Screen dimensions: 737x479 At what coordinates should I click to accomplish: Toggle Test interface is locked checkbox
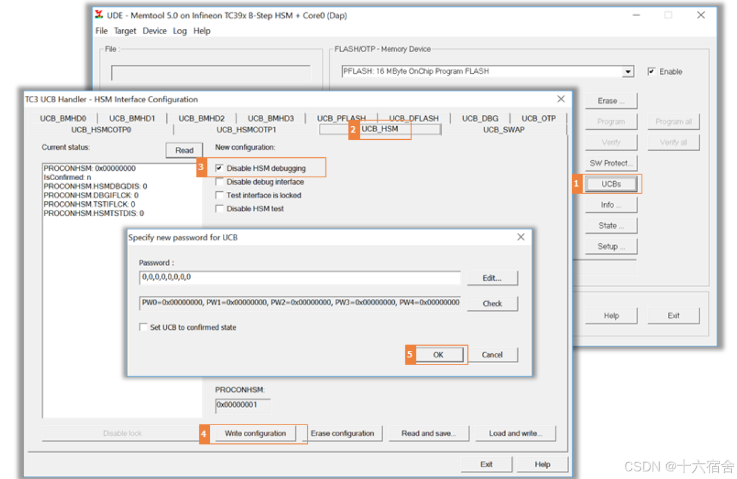219,195
